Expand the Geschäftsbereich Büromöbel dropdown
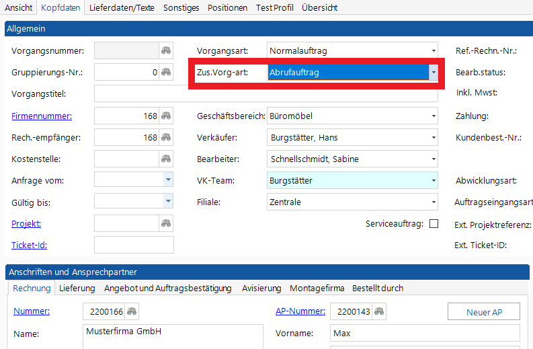The width and height of the screenshot is (533, 349). (x=434, y=116)
